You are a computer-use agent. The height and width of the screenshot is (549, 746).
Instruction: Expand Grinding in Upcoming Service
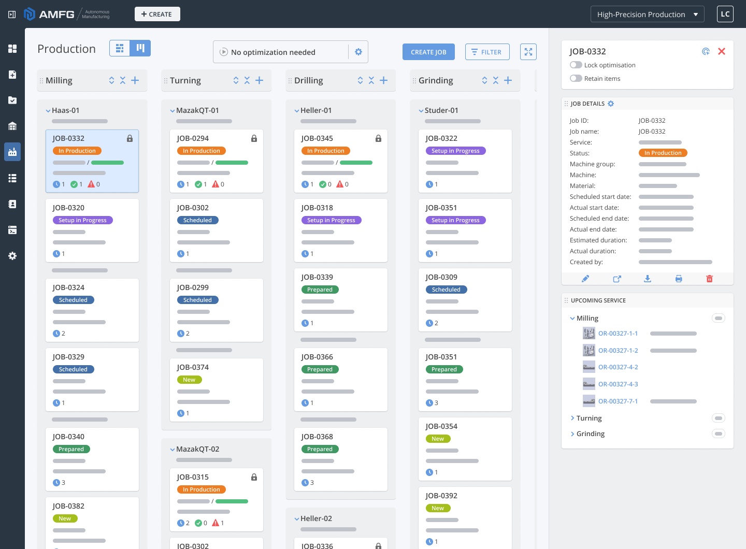(572, 434)
